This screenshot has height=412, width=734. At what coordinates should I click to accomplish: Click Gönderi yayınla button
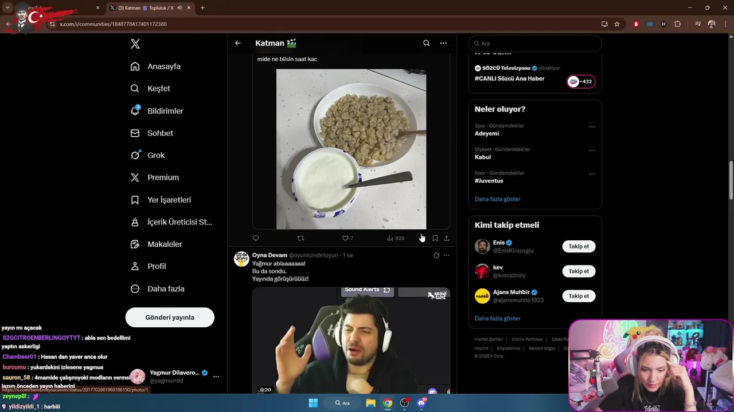[170, 318]
